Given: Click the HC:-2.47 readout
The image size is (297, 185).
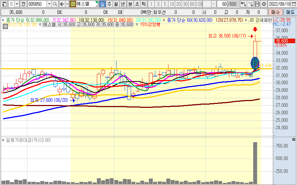Looking at the screenshot, I should [x=282, y=24].
